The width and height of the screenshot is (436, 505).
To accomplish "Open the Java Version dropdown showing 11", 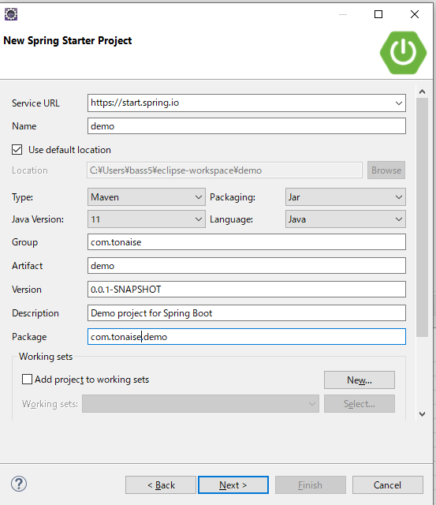I will click(x=147, y=219).
